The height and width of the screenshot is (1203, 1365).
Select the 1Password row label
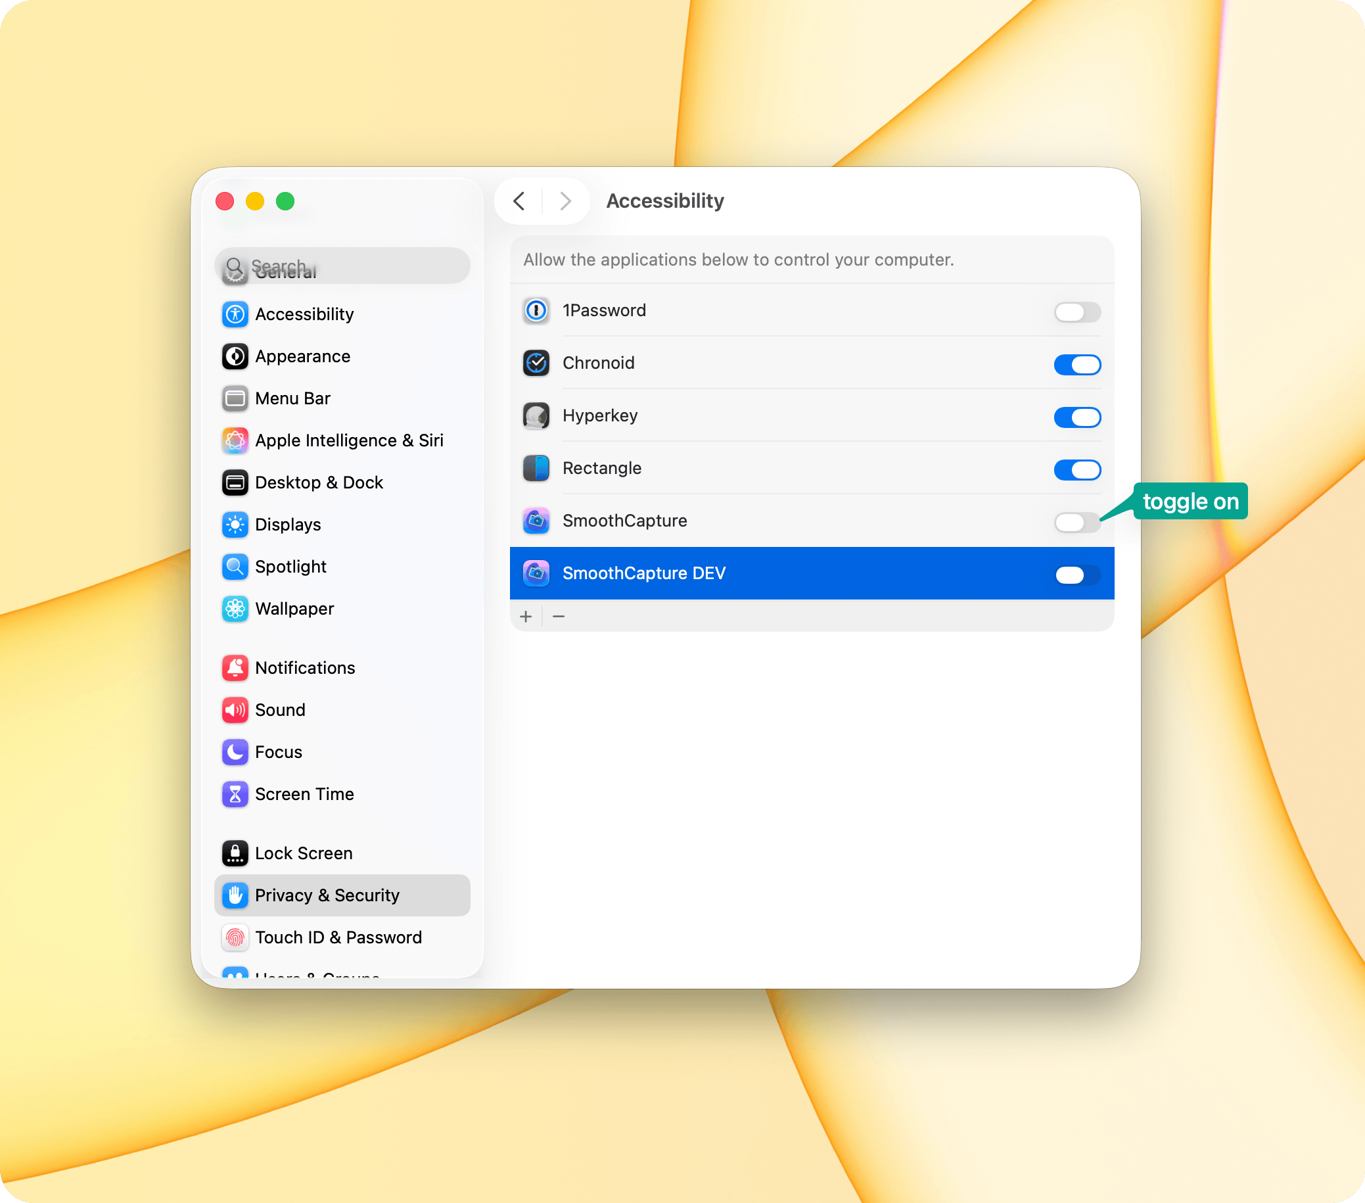point(604,310)
